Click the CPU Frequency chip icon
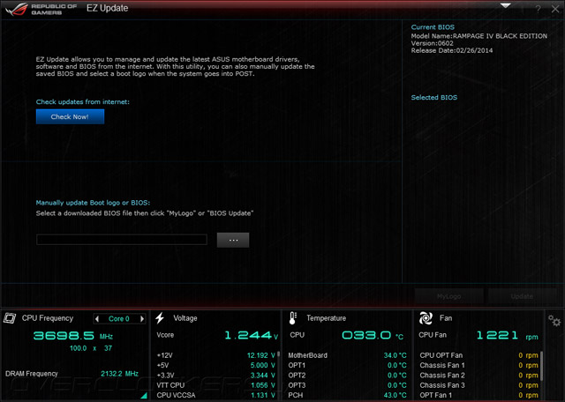This screenshot has width=565, height=402. pyautogui.click(x=10, y=318)
